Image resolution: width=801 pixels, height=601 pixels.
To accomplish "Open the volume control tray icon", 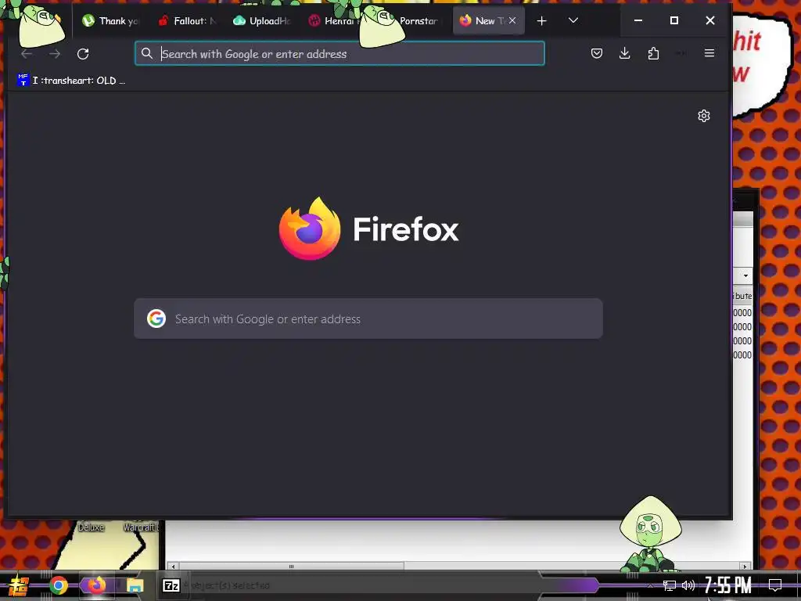I will (x=688, y=585).
